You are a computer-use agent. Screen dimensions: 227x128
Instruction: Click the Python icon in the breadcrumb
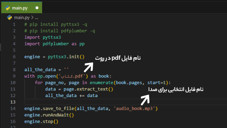click(x=10, y=17)
